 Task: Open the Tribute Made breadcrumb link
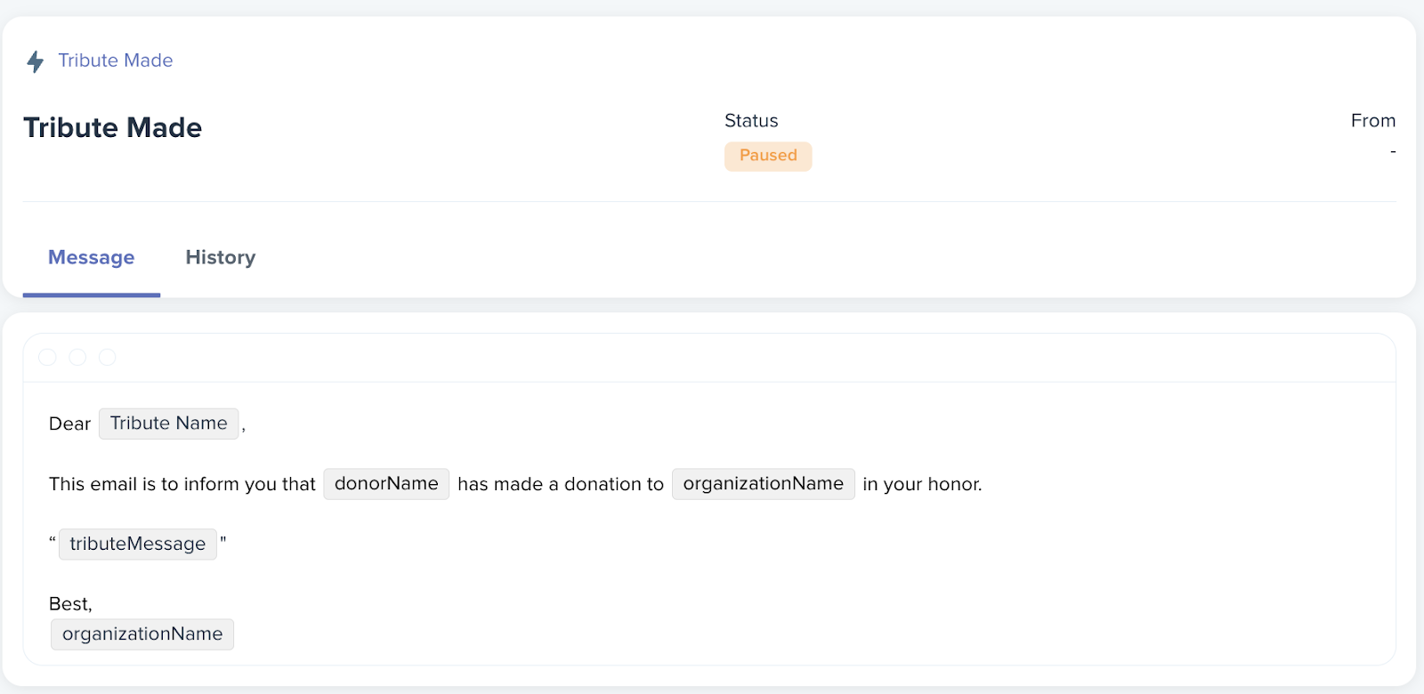coord(116,61)
